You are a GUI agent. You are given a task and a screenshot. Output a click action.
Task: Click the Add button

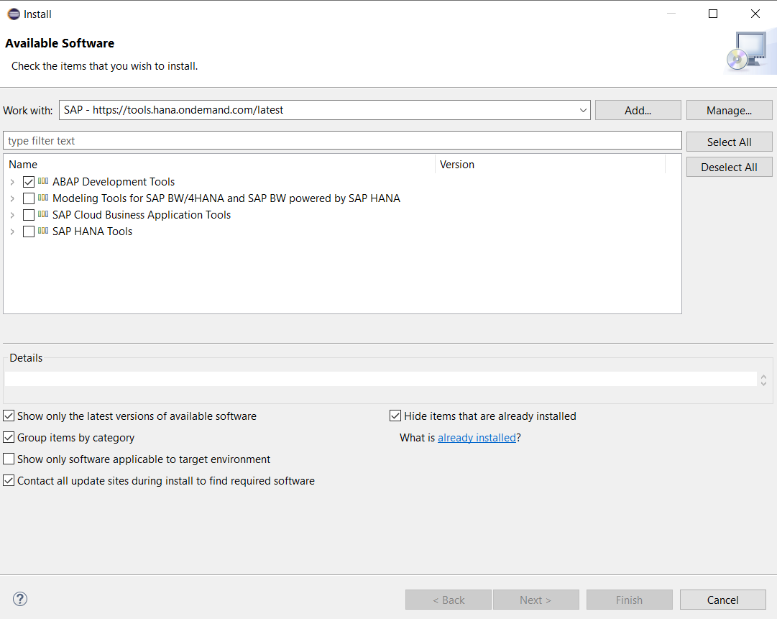pos(638,109)
